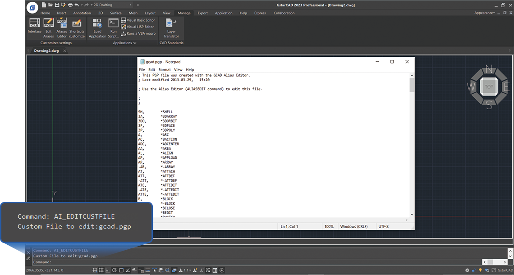
Task: Toggle object snap tracking in status bar
Action: pos(128,270)
